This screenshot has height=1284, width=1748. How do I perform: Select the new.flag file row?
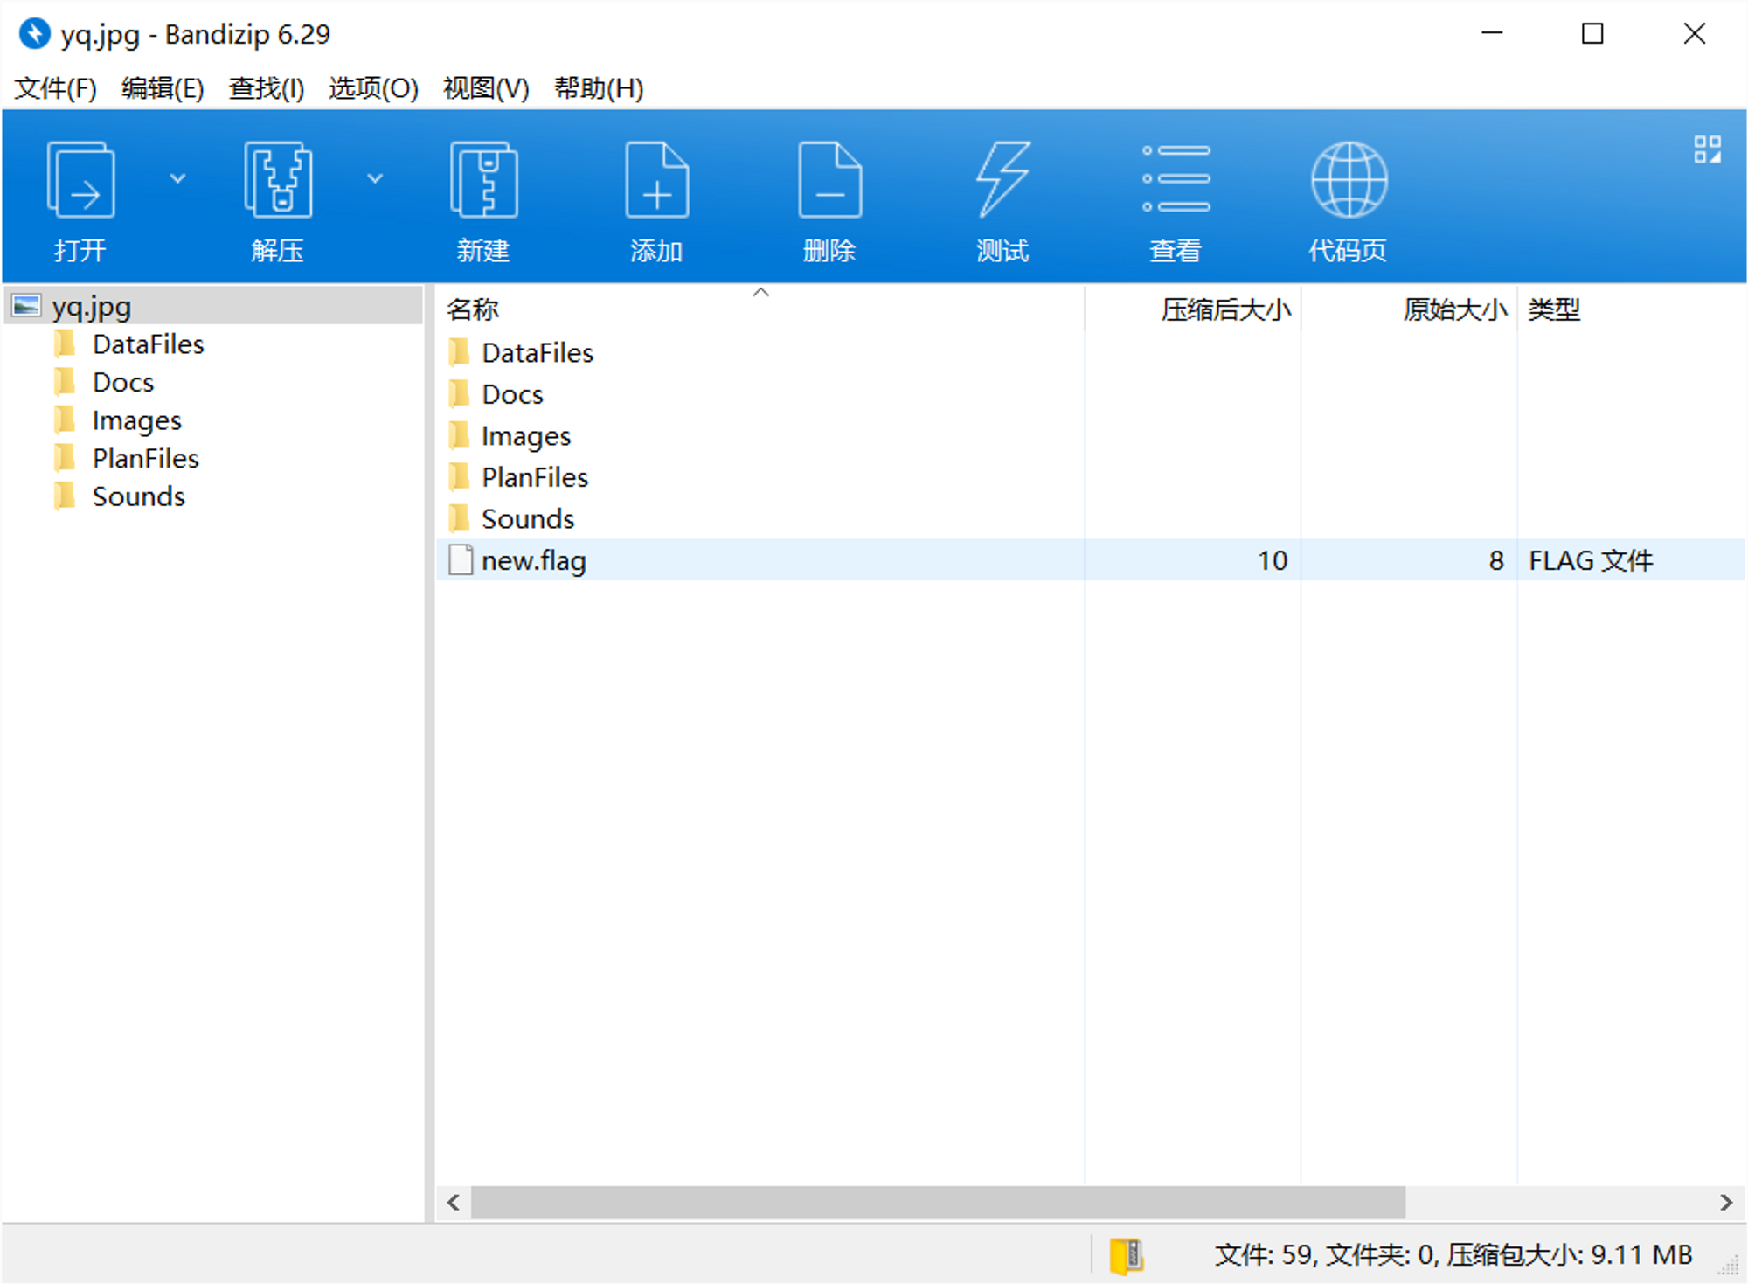pos(533,560)
